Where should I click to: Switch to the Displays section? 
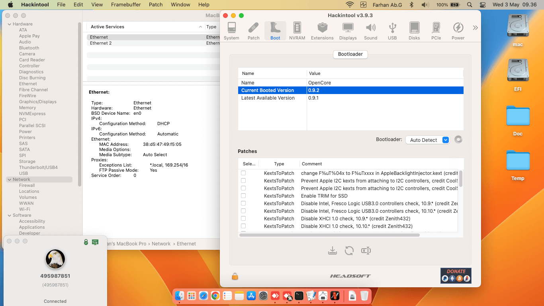[348, 31]
